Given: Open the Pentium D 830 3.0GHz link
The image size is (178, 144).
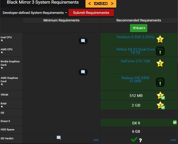Looking at the screenshot, I should [135, 37].
